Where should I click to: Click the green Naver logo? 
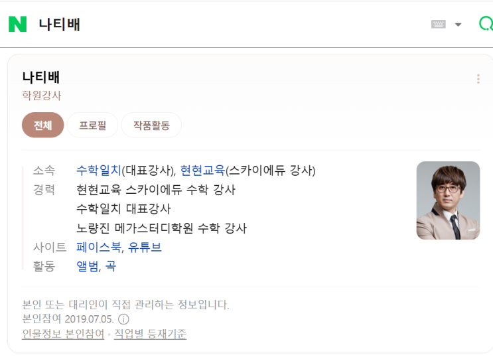tap(17, 25)
